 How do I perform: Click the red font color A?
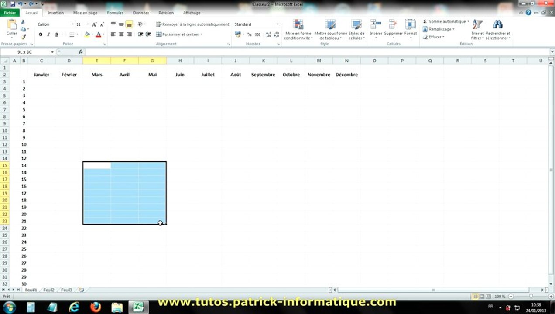point(98,34)
